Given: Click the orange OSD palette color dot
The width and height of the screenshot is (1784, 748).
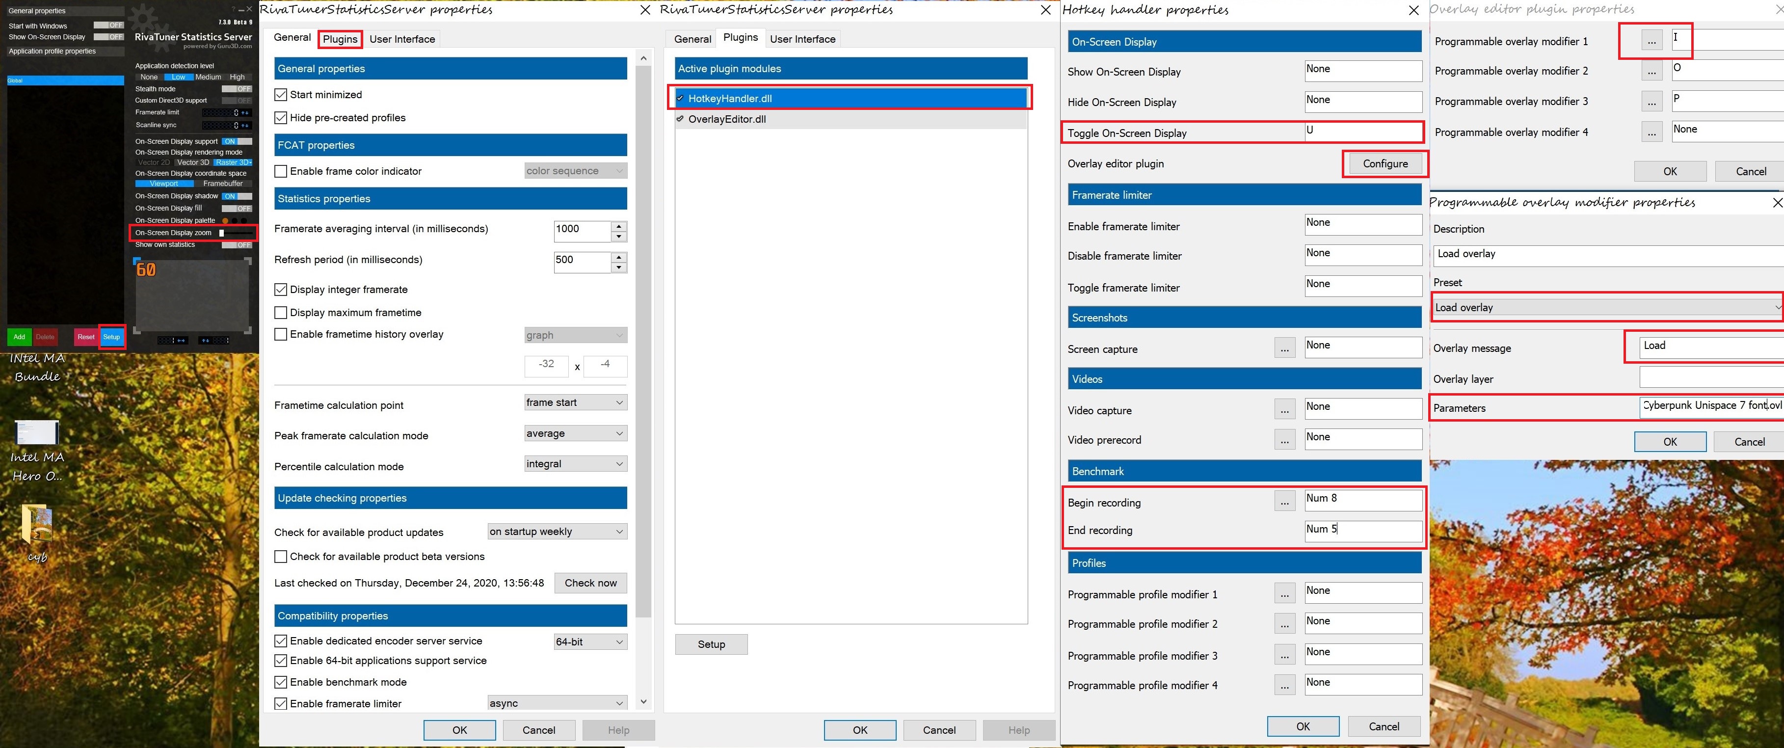Looking at the screenshot, I should coord(225,220).
